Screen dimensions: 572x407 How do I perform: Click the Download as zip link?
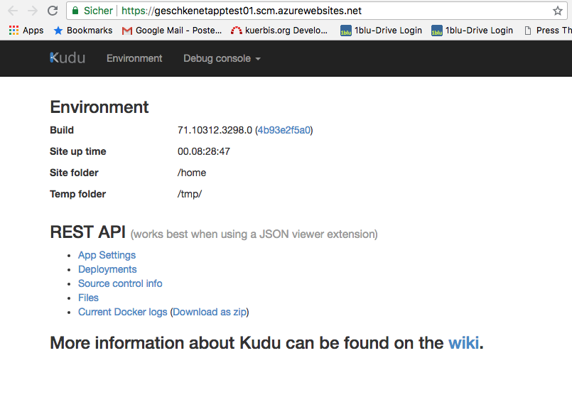210,312
